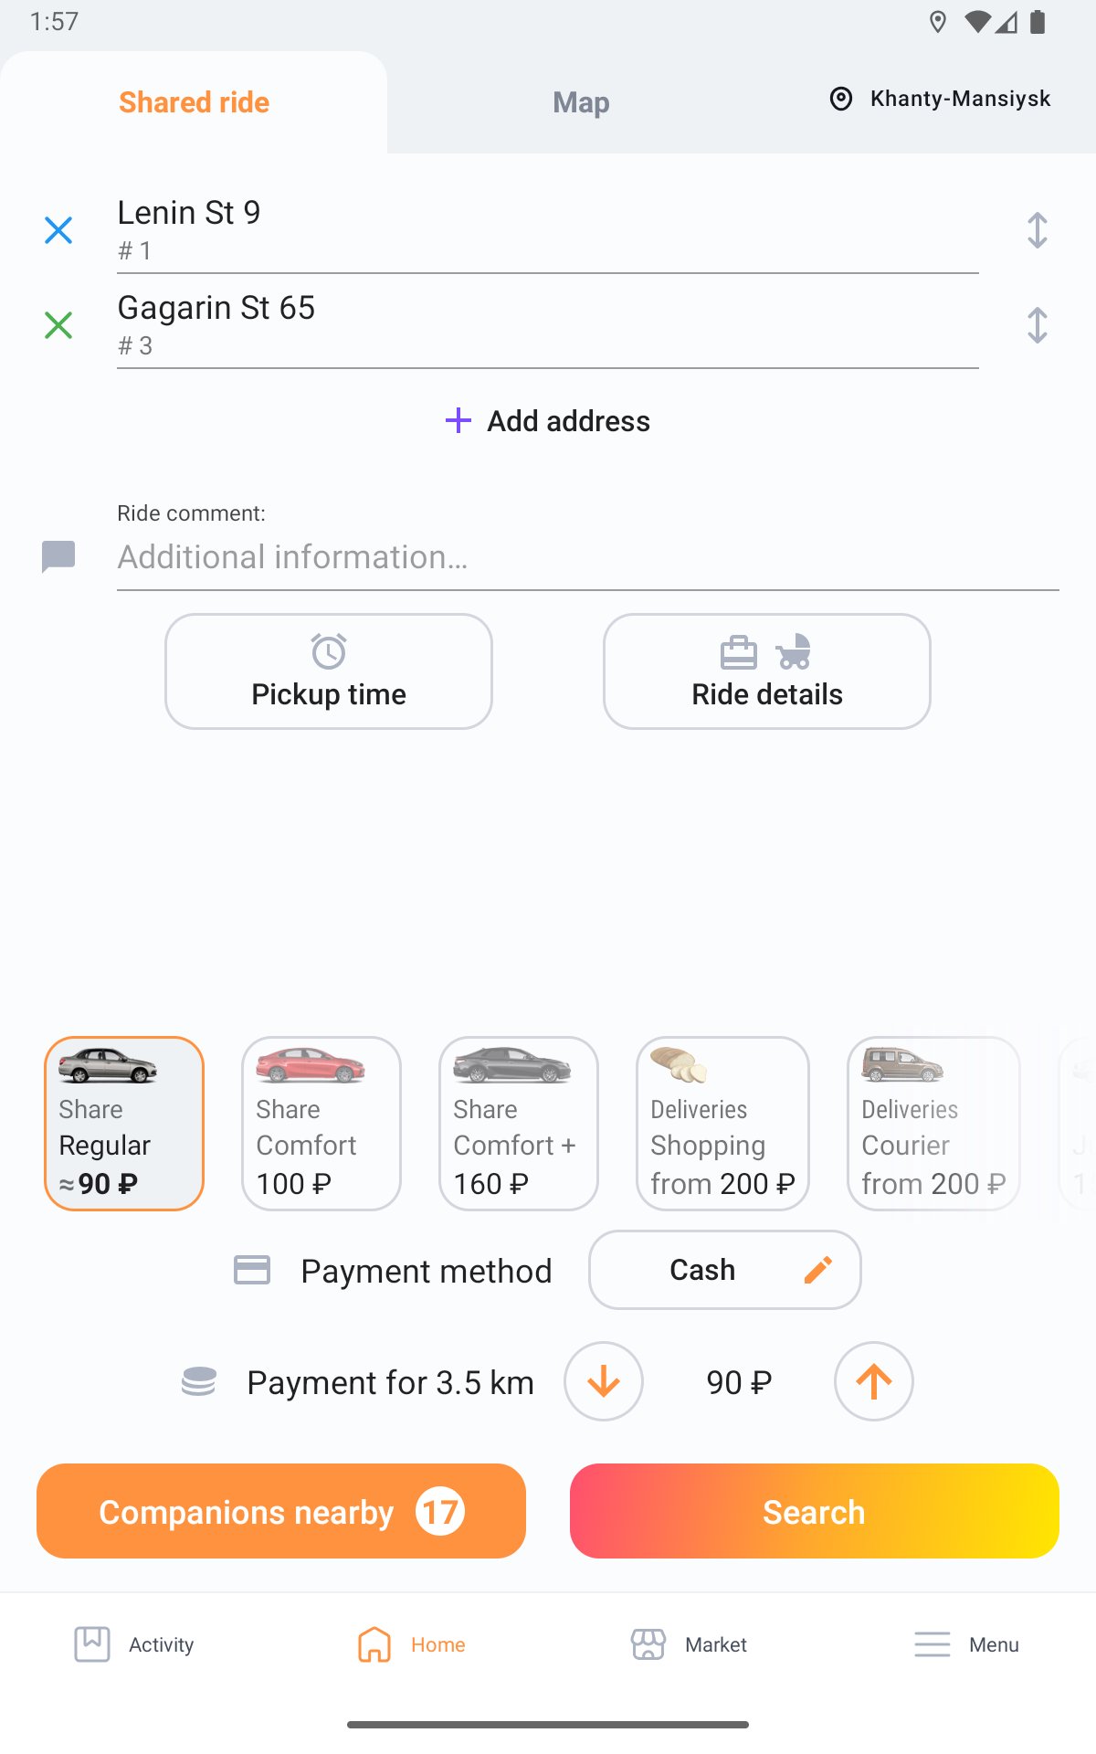Select the Share Comfort + option
The width and height of the screenshot is (1096, 1754).
point(519,1124)
